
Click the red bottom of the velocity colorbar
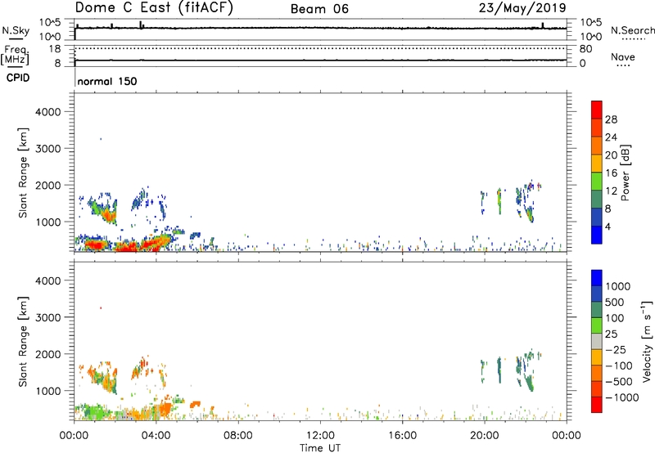(x=597, y=405)
